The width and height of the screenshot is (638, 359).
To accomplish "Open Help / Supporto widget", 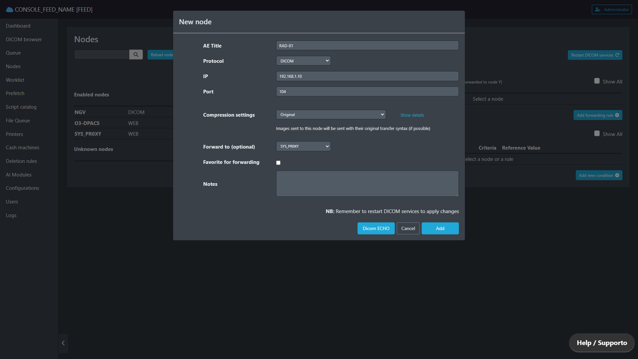I will click(602, 343).
